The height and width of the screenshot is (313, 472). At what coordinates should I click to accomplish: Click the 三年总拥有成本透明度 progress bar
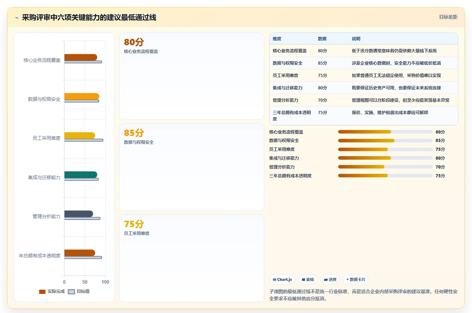point(385,176)
